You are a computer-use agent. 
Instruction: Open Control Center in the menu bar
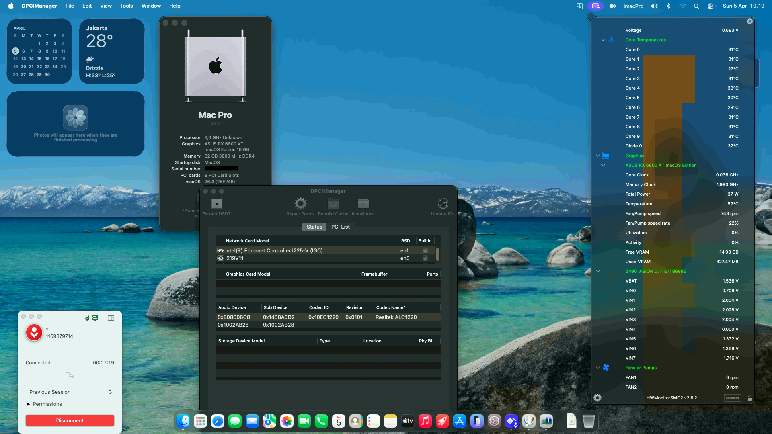[711, 6]
